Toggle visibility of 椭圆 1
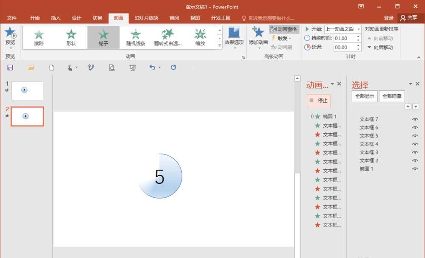Viewport: 425px width, 258px height. tap(415, 168)
